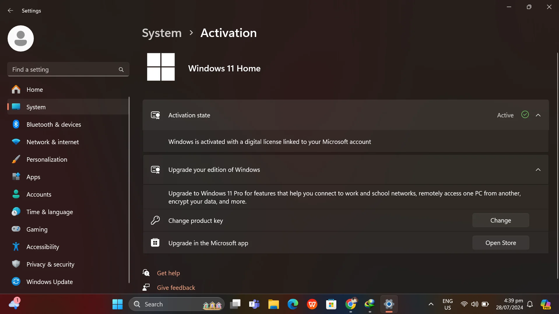Viewport: 559px width, 314px height.
Task: Open the clock and date calendar
Action: point(509,304)
